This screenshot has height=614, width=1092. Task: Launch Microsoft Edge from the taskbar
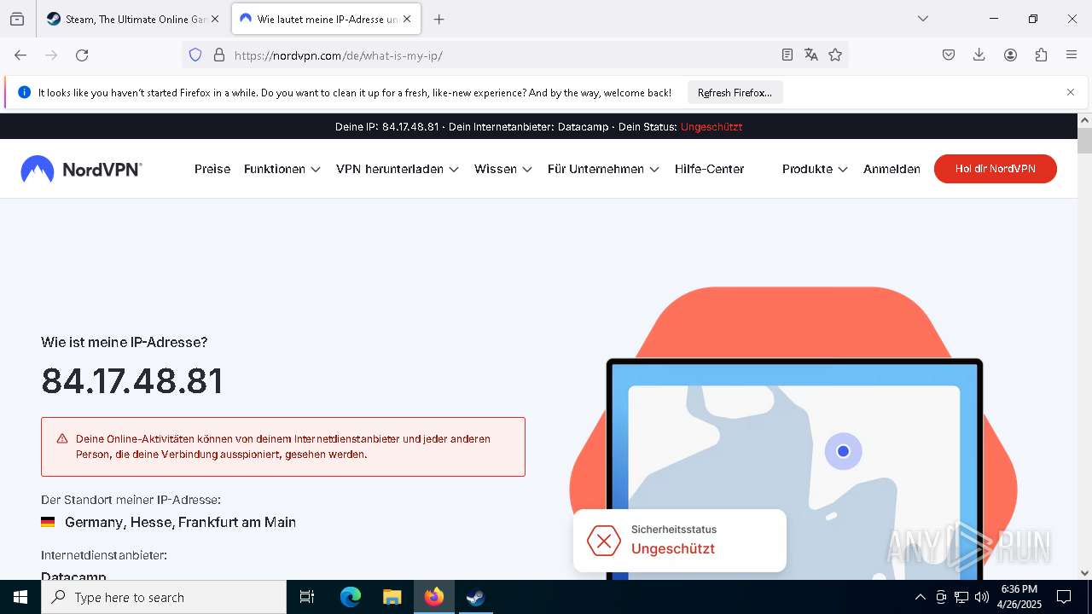coord(351,597)
